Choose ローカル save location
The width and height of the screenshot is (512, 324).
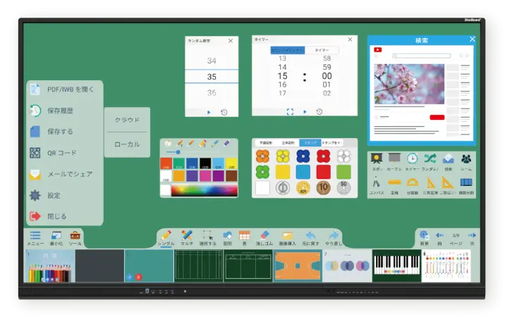(127, 144)
